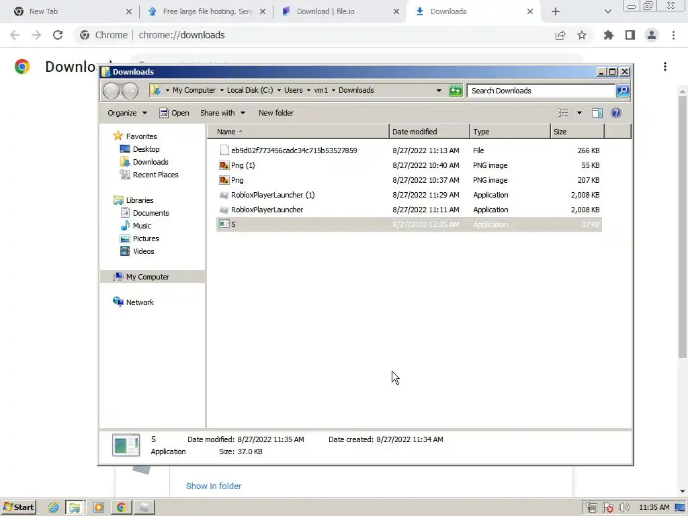Select the S application file icon
Viewport: 688px width, 516px height.
[224, 224]
